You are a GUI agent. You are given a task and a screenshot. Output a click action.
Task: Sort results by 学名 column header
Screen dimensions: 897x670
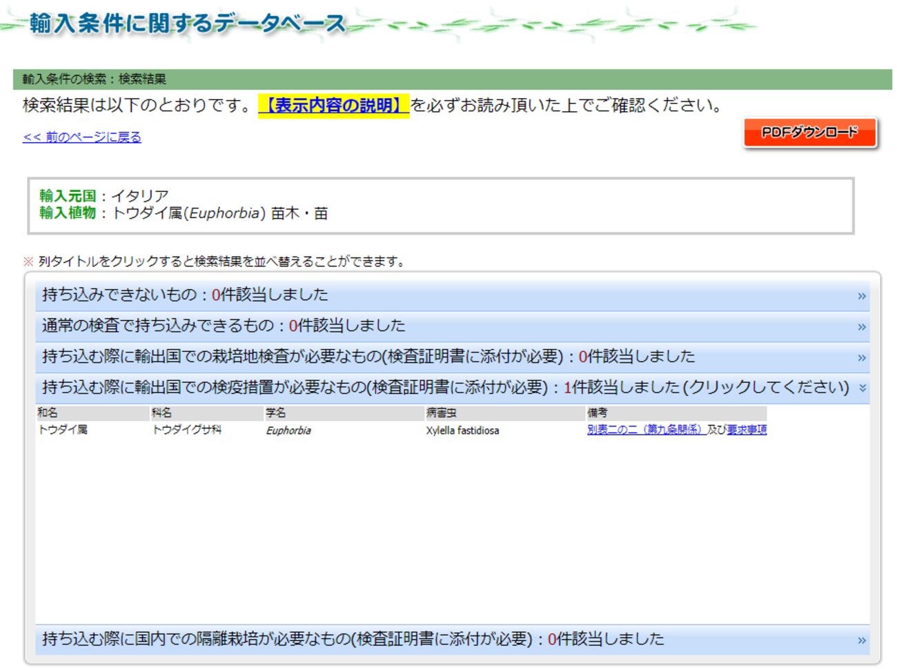344,413
